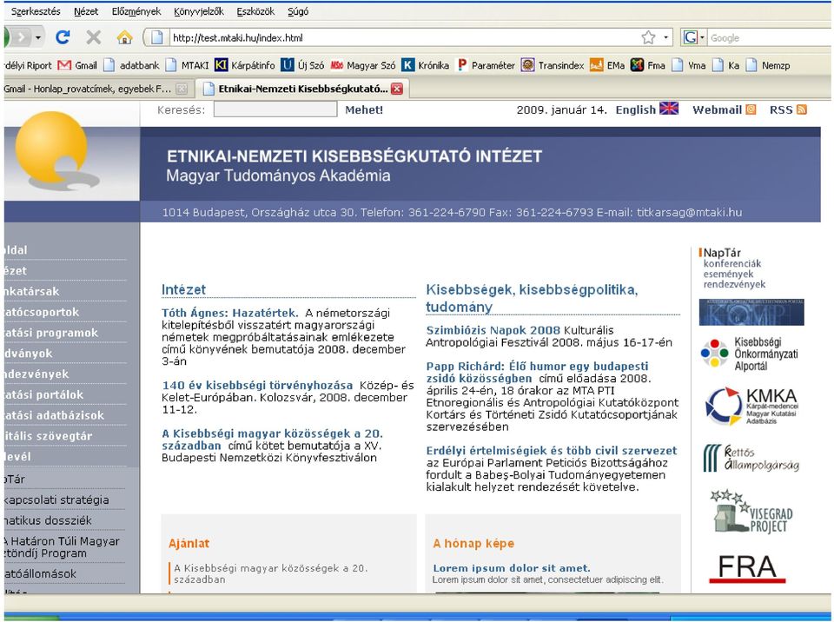834x622 pixels.
Task: Open the Nemzp bookmark
Action: pos(768,65)
